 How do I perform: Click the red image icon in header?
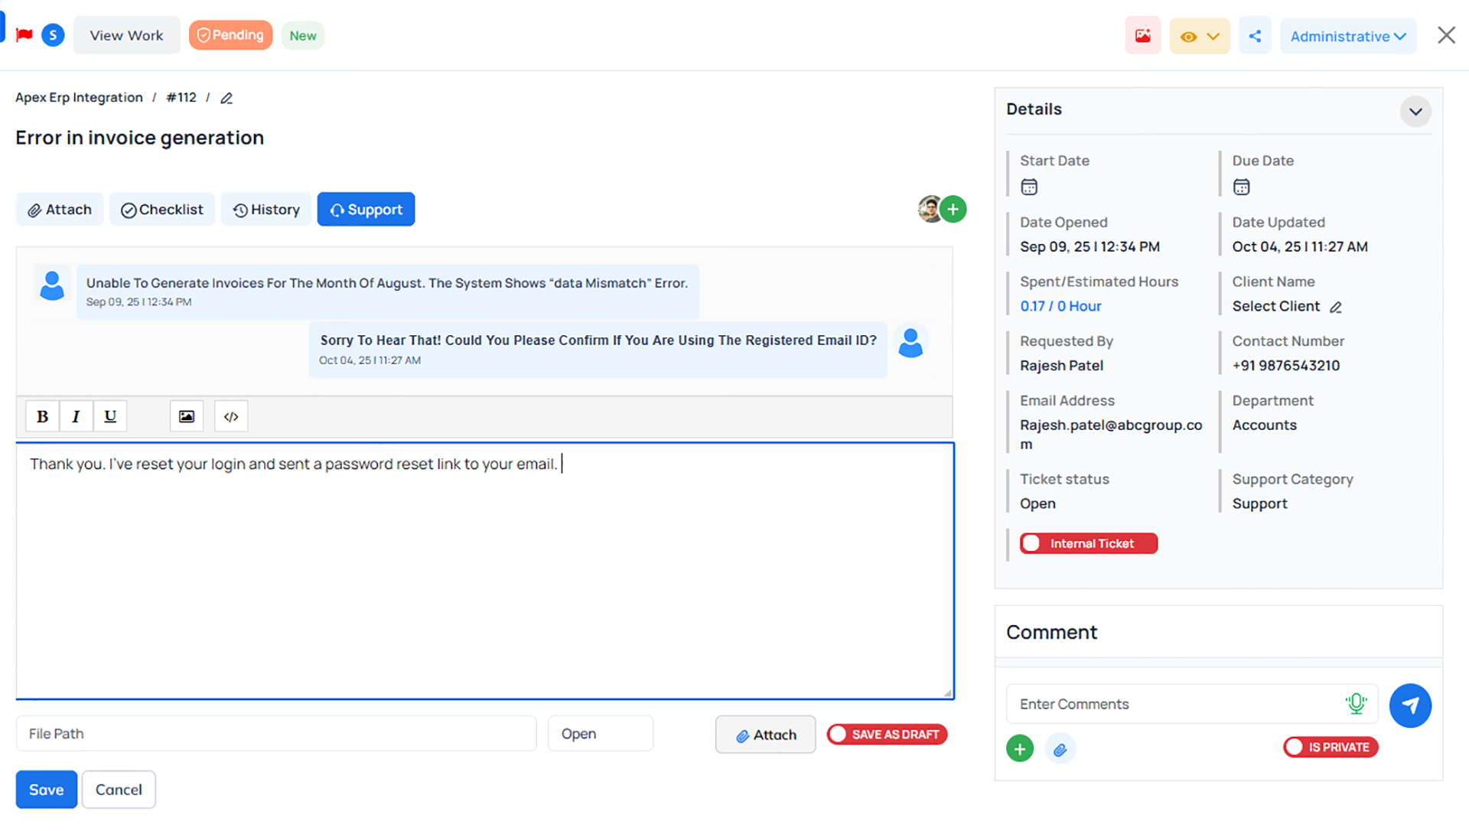click(x=1142, y=36)
